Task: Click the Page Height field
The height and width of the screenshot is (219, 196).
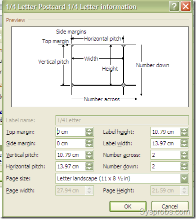Action: coord(169,190)
